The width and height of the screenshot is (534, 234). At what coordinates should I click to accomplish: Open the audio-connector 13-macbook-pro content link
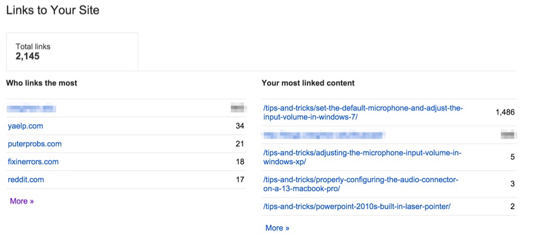click(x=361, y=184)
